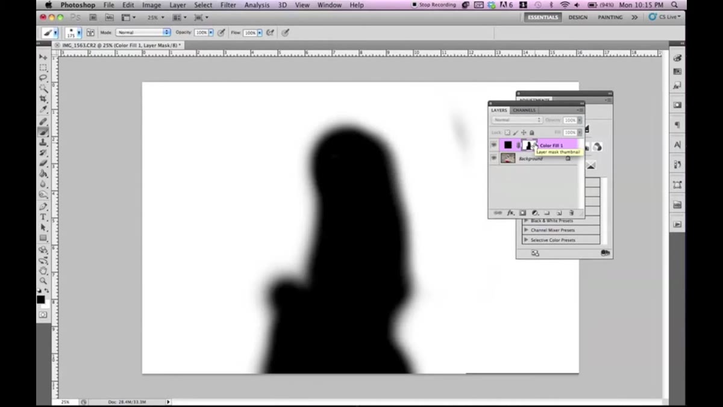
Task: Open CS Live menu
Action: (x=665, y=17)
